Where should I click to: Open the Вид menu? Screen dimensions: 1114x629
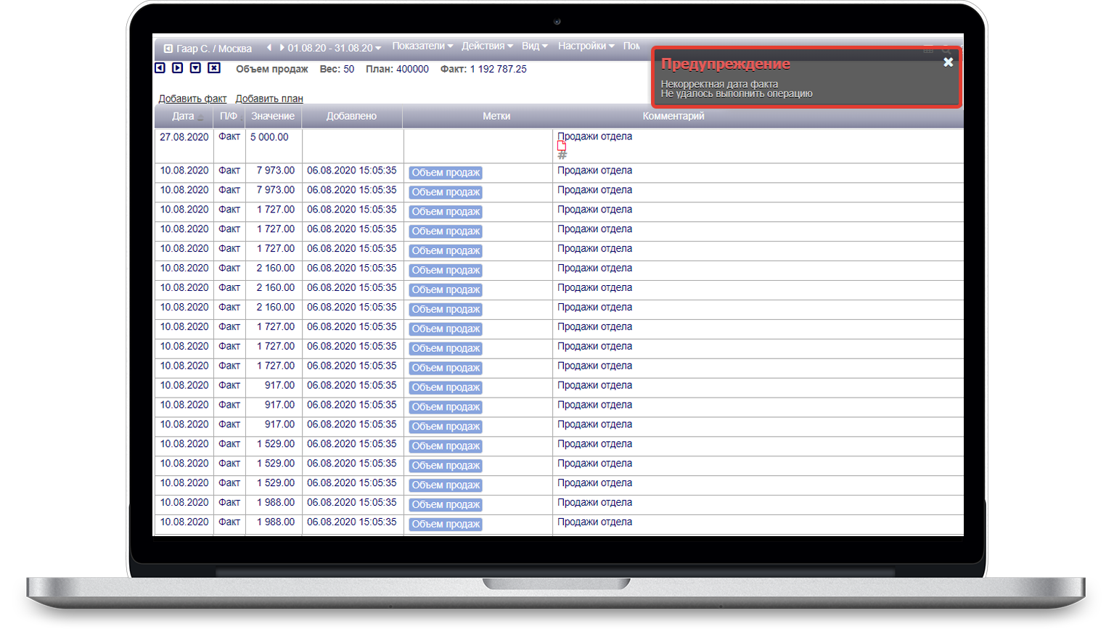pyautogui.click(x=535, y=46)
